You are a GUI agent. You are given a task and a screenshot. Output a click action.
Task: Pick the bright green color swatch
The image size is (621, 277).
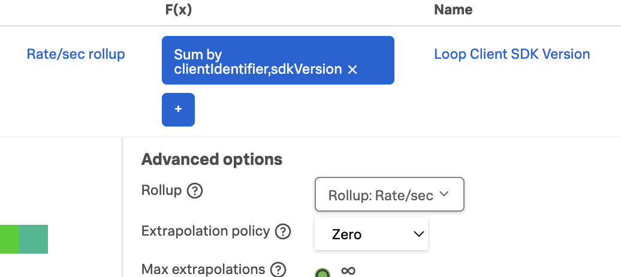tap(9, 239)
